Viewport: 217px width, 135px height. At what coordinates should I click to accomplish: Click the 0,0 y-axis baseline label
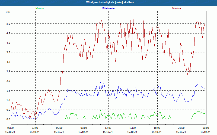[8, 119]
